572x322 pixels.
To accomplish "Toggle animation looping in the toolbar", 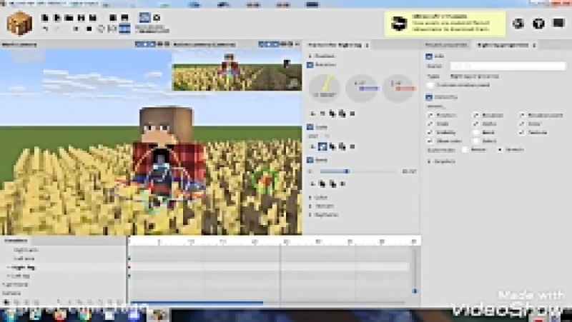I will [x=101, y=29].
